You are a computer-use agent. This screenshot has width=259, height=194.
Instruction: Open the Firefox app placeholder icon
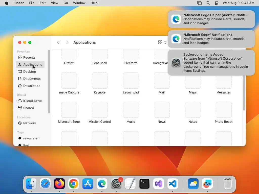click(x=69, y=54)
